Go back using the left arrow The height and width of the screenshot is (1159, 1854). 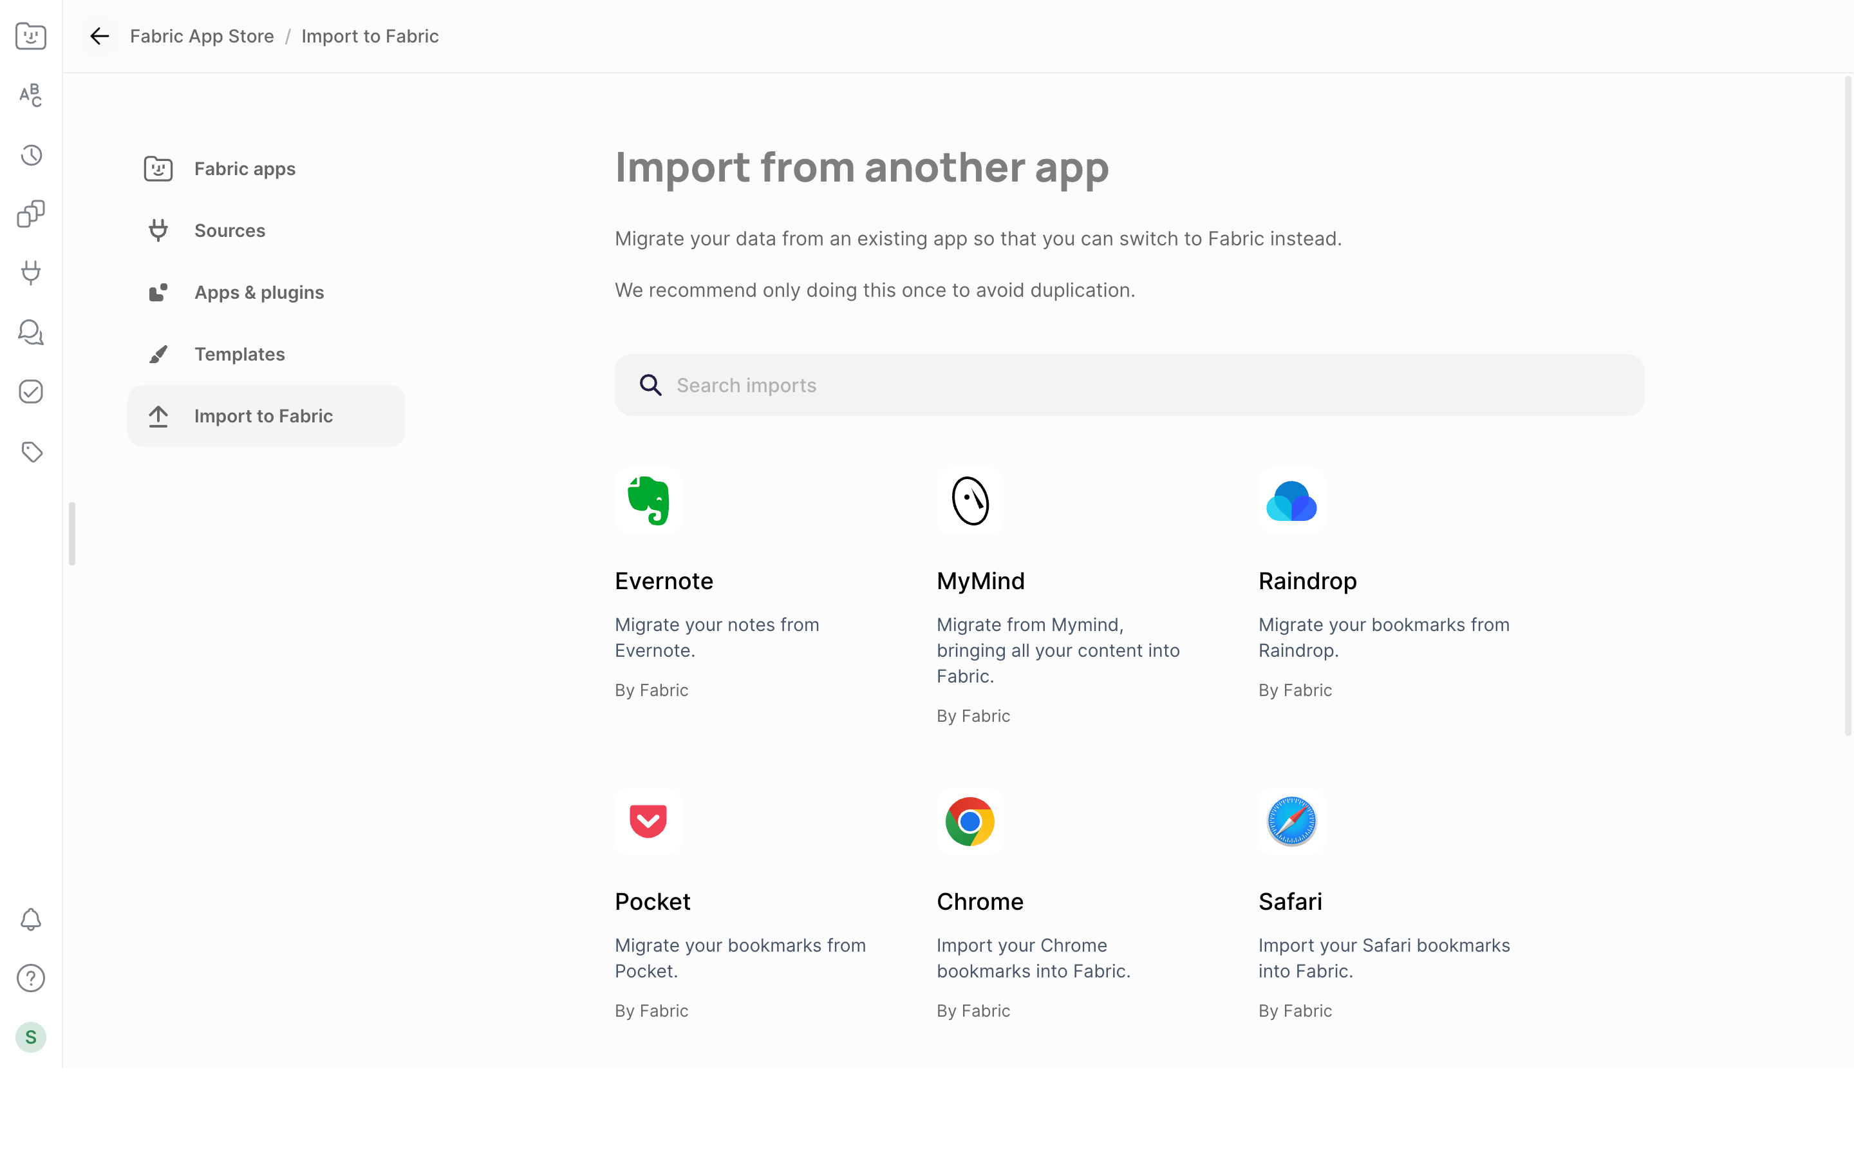coord(100,36)
